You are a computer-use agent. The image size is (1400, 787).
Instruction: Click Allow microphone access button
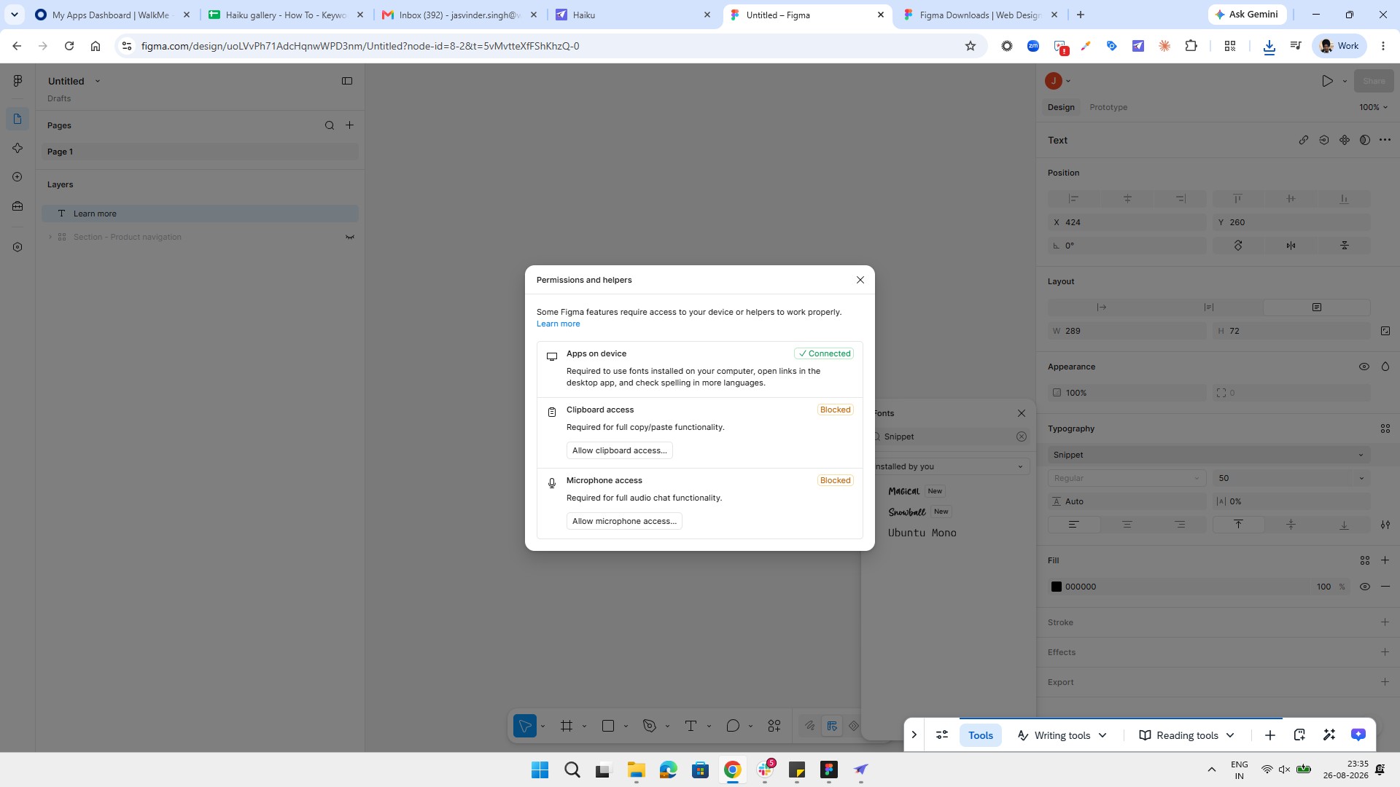pyautogui.click(x=624, y=521)
